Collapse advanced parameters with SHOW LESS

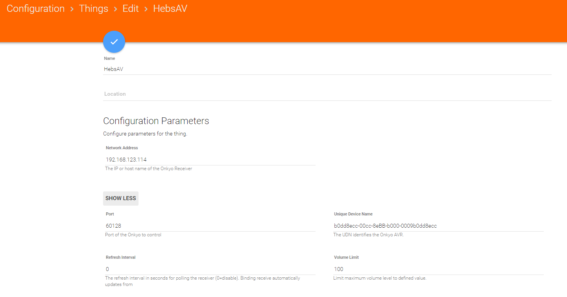[121, 199]
